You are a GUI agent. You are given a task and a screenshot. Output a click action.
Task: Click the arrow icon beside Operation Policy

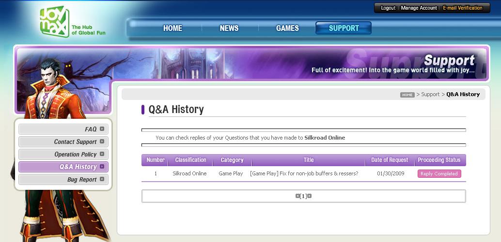[102, 154]
